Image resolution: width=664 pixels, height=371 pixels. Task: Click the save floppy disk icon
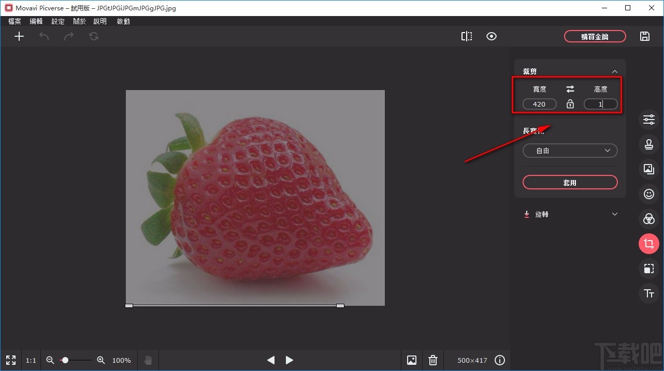644,36
